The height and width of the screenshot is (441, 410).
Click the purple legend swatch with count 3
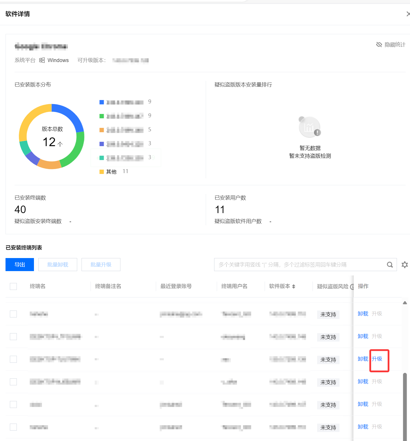pos(102,144)
